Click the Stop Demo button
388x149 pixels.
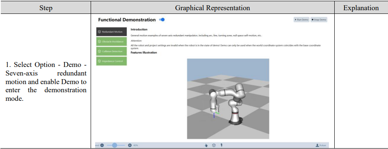(319, 20)
